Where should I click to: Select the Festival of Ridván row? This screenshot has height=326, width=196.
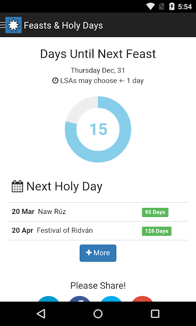pyautogui.click(x=98, y=231)
